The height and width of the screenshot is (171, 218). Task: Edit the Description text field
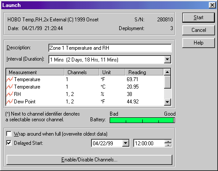(110, 48)
